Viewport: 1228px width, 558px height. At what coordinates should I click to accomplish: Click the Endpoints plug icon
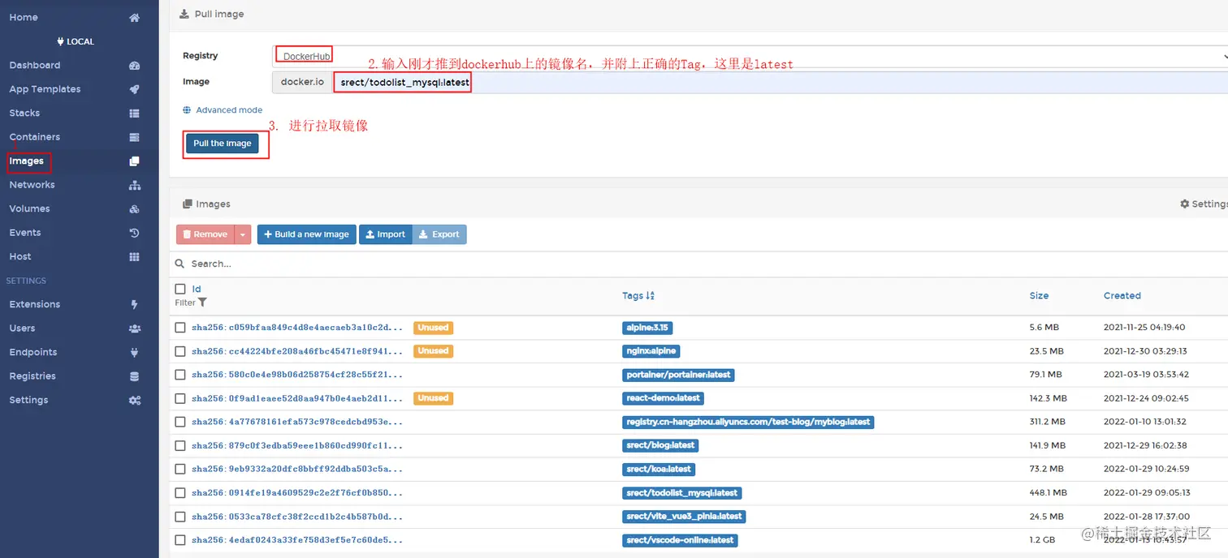click(x=135, y=353)
